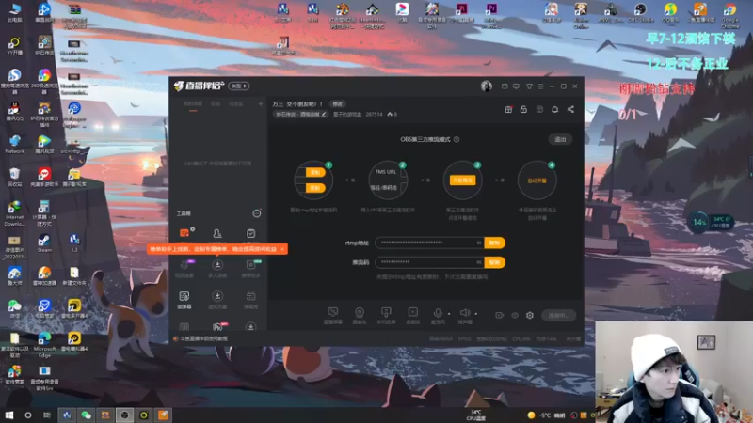Image resolution: width=753 pixels, height=423 pixels.
Task: Add the screen capture source in bottom toolbar
Action: coord(333,316)
